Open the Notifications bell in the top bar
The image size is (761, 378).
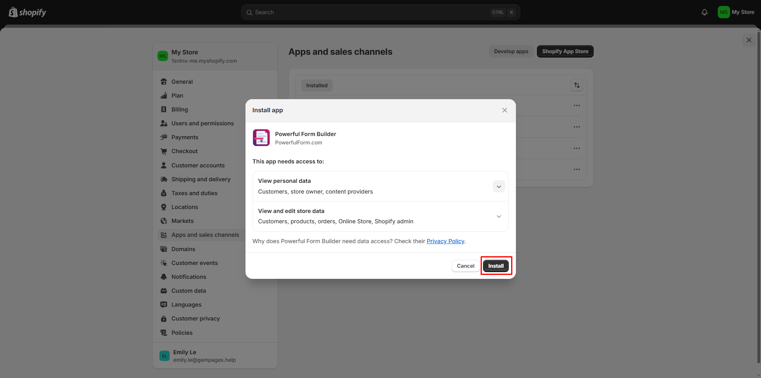point(704,12)
